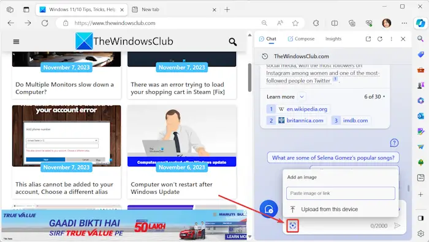Viewport: 429px width, 242px height.
Task: Toggle the Copilot sidebar icon
Action: [420, 23]
